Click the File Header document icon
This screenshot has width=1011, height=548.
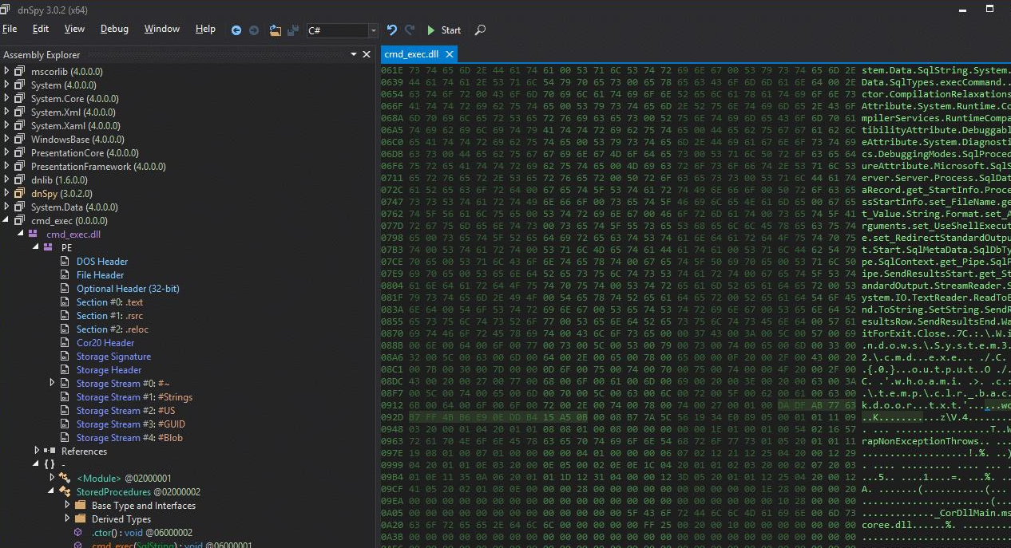65,275
